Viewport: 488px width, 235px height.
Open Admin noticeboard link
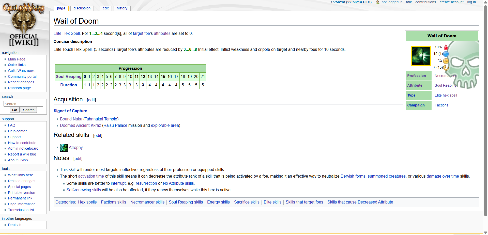pos(23,148)
